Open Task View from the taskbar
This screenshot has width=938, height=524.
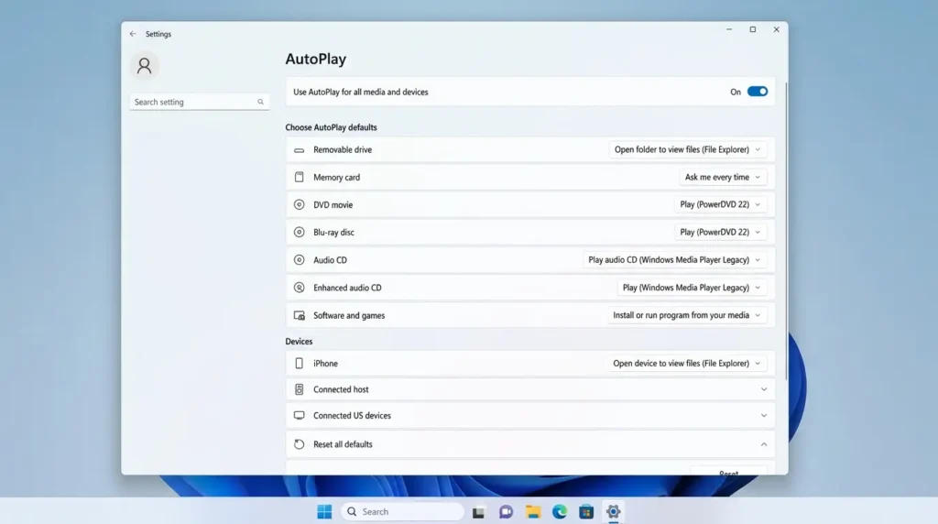[x=478, y=512]
